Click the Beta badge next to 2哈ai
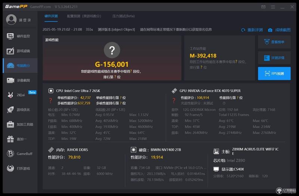Viewport: 299px width, 196px height. coord(32,92)
